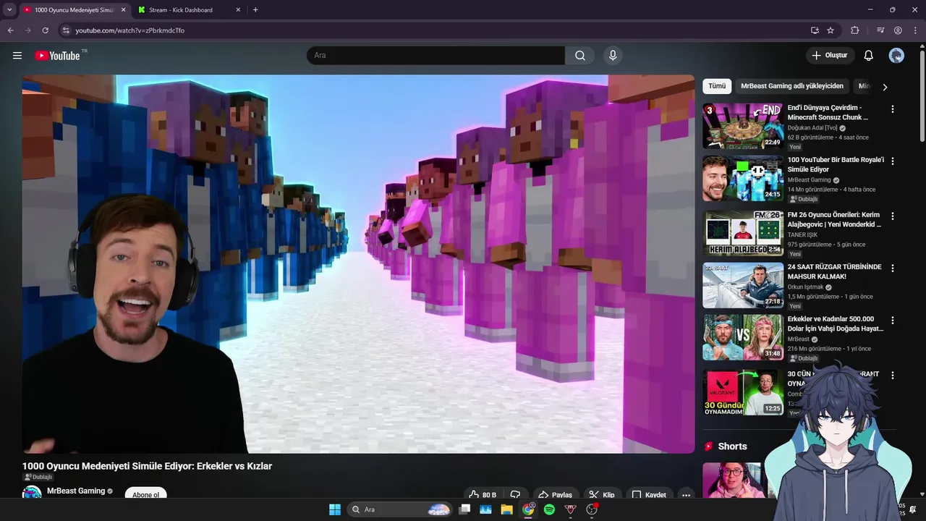
Task: Show more filter chips with right chevron
Action: (x=885, y=87)
